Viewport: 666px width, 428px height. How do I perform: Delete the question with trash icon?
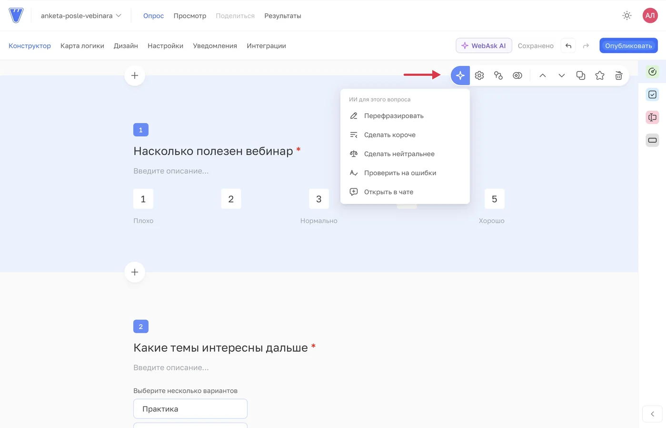(x=619, y=75)
